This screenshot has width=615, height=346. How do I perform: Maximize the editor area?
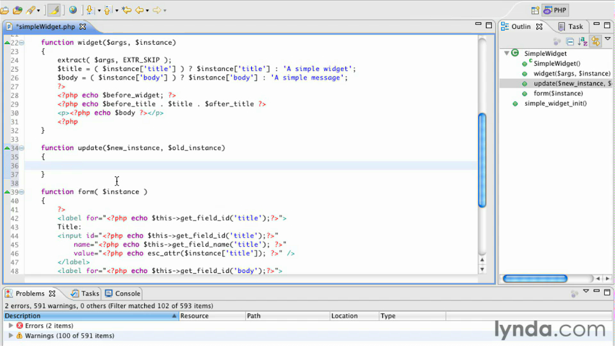tap(489, 25)
